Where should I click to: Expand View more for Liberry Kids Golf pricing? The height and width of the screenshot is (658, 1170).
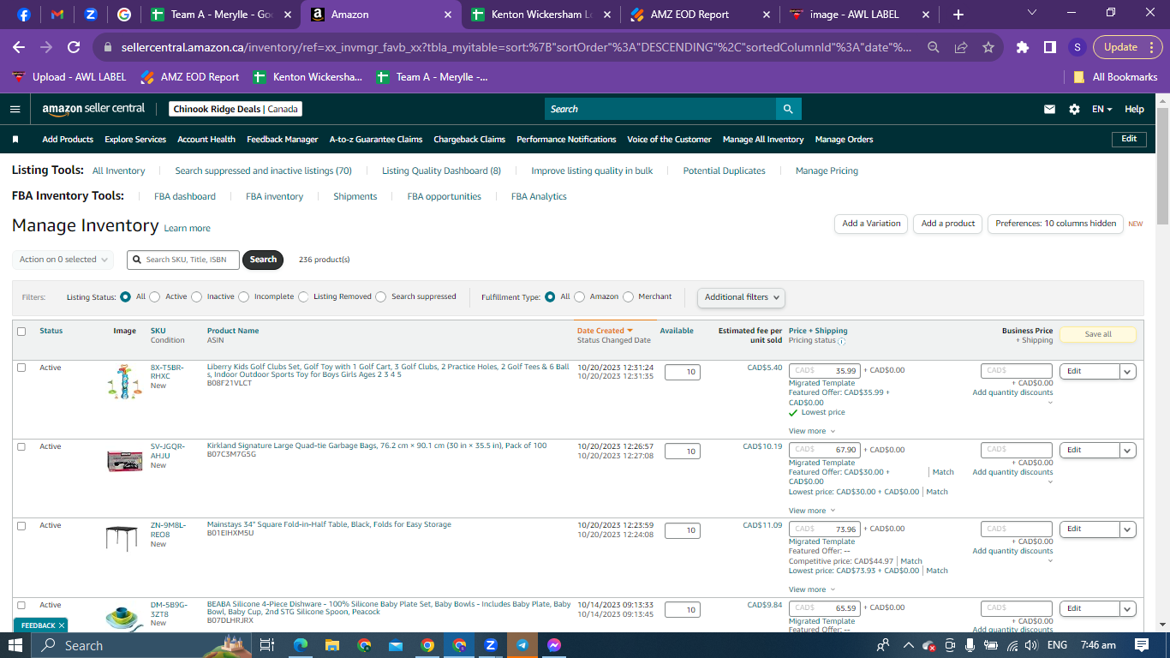(x=811, y=432)
